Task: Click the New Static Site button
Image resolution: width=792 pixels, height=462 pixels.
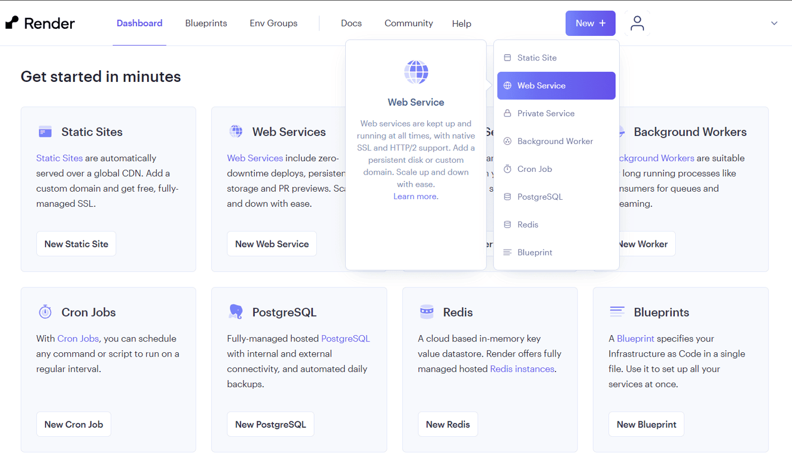Action: click(x=76, y=244)
